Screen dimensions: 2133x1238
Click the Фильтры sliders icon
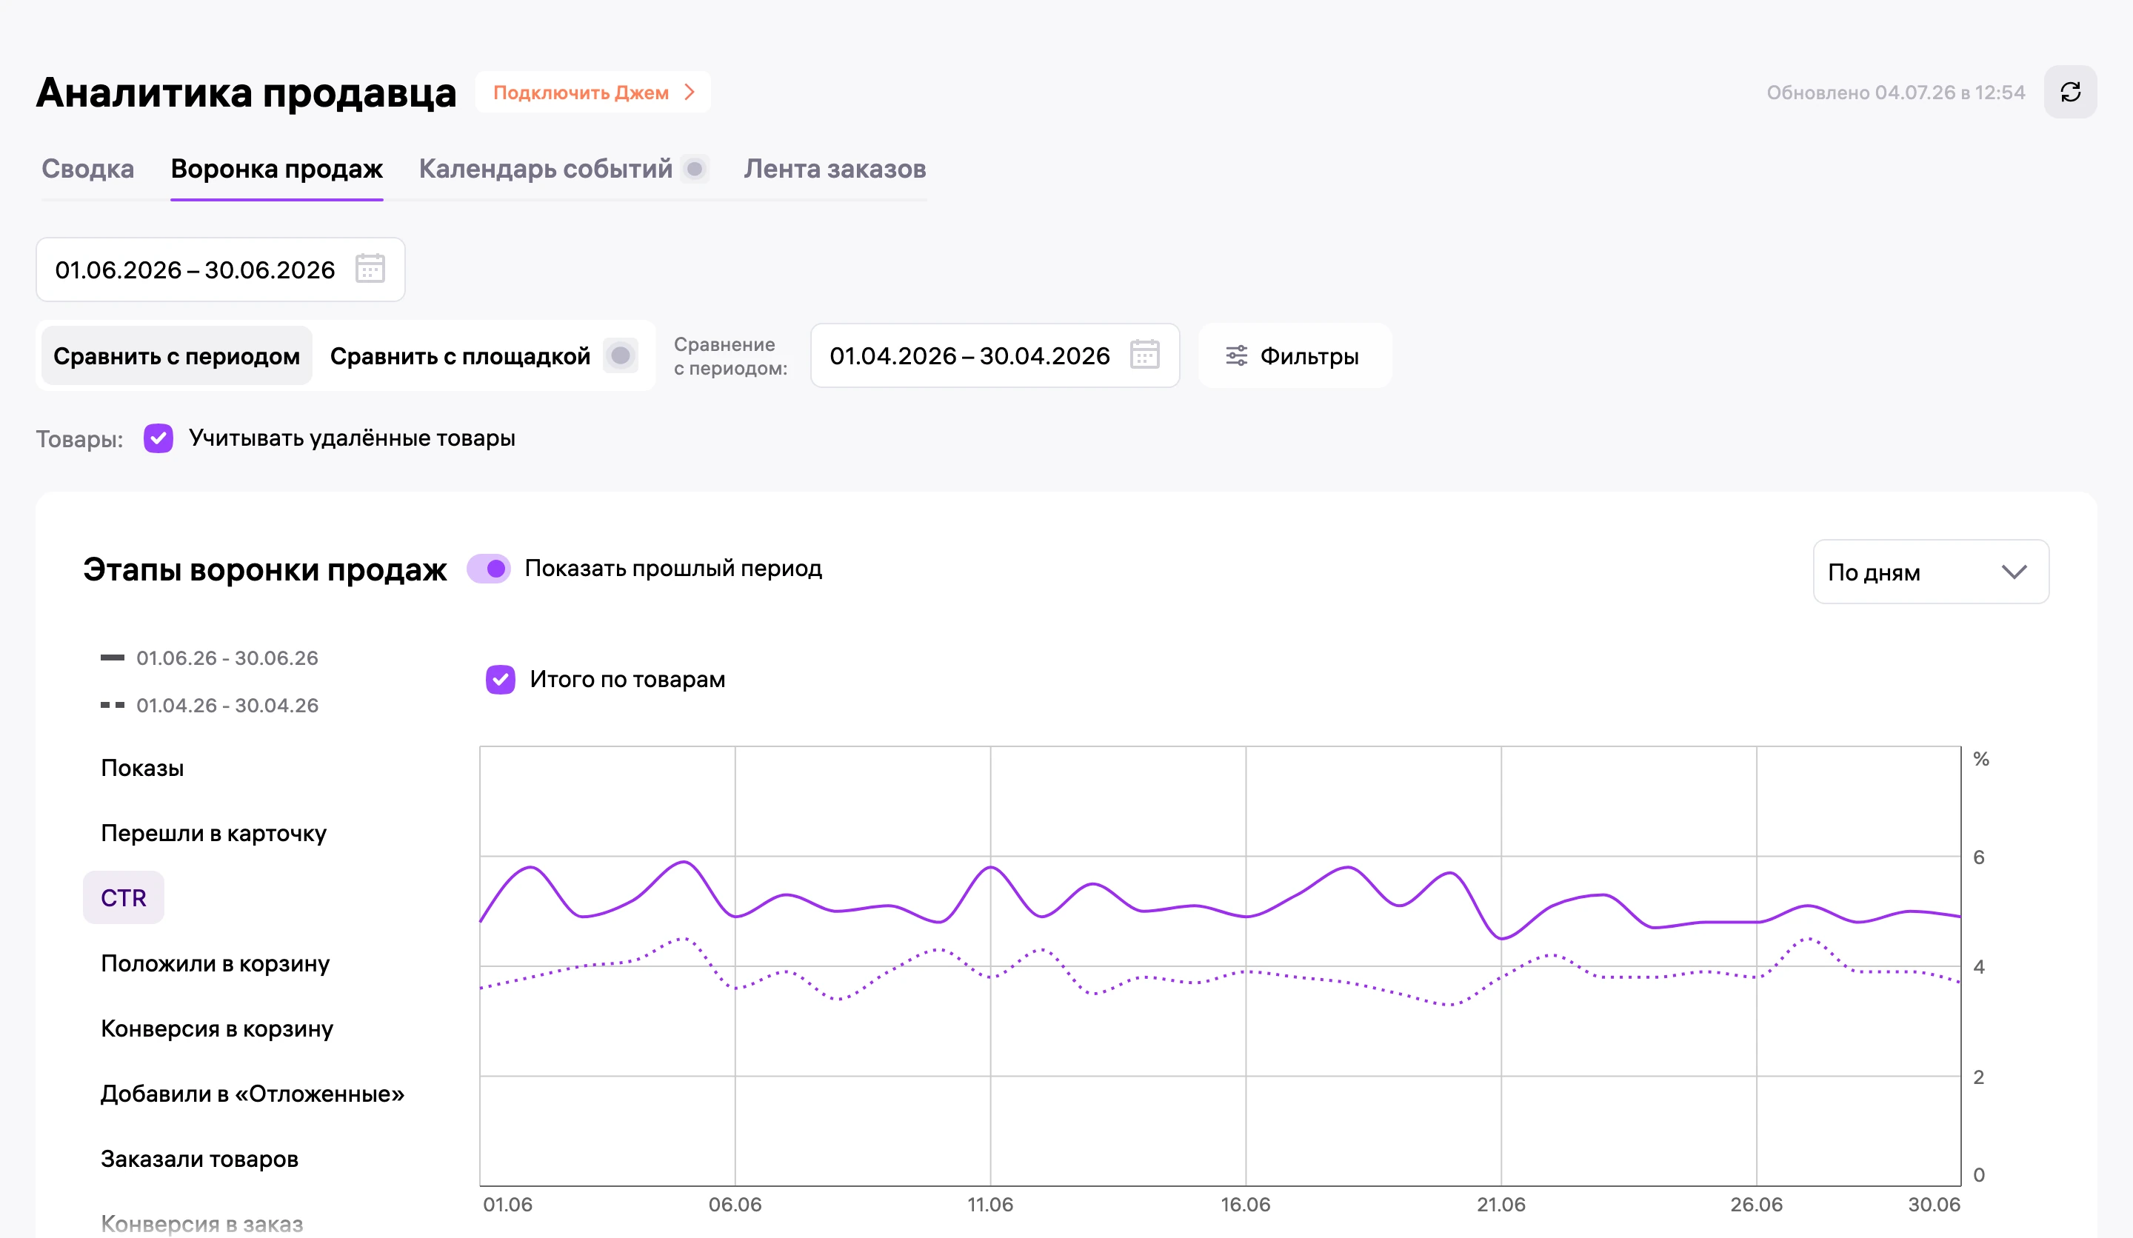click(1237, 356)
